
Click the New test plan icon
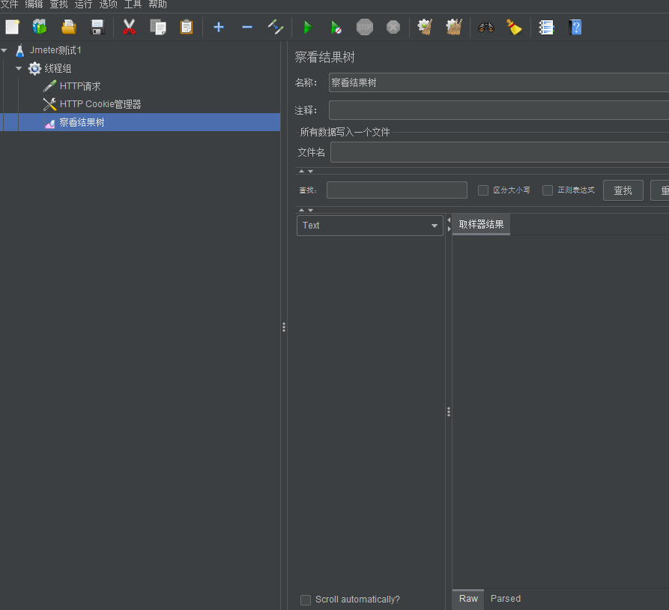12,28
